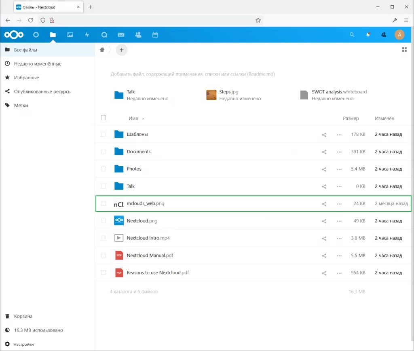
Task: Click the Readme.md description placeholder
Action: 193,74
